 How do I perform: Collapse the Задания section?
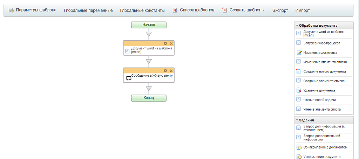click(297, 120)
